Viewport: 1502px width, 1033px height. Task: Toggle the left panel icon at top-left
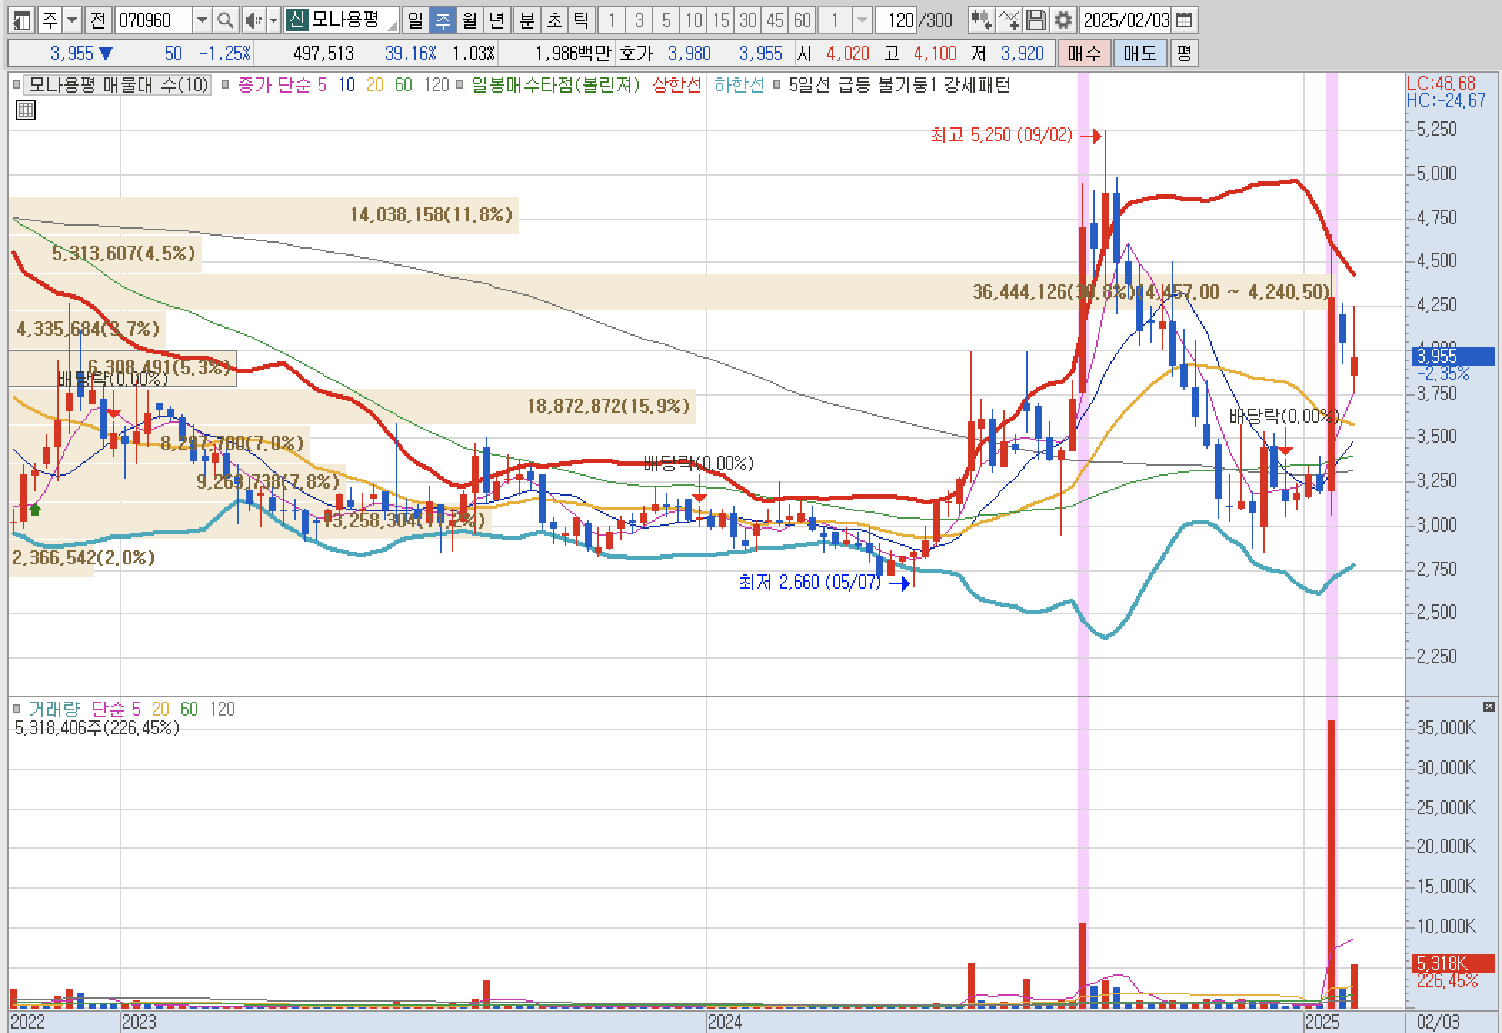point(21,21)
